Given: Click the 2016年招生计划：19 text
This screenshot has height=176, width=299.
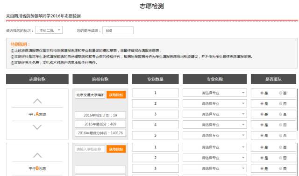Looking at the screenshot, I should pos(100,115).
